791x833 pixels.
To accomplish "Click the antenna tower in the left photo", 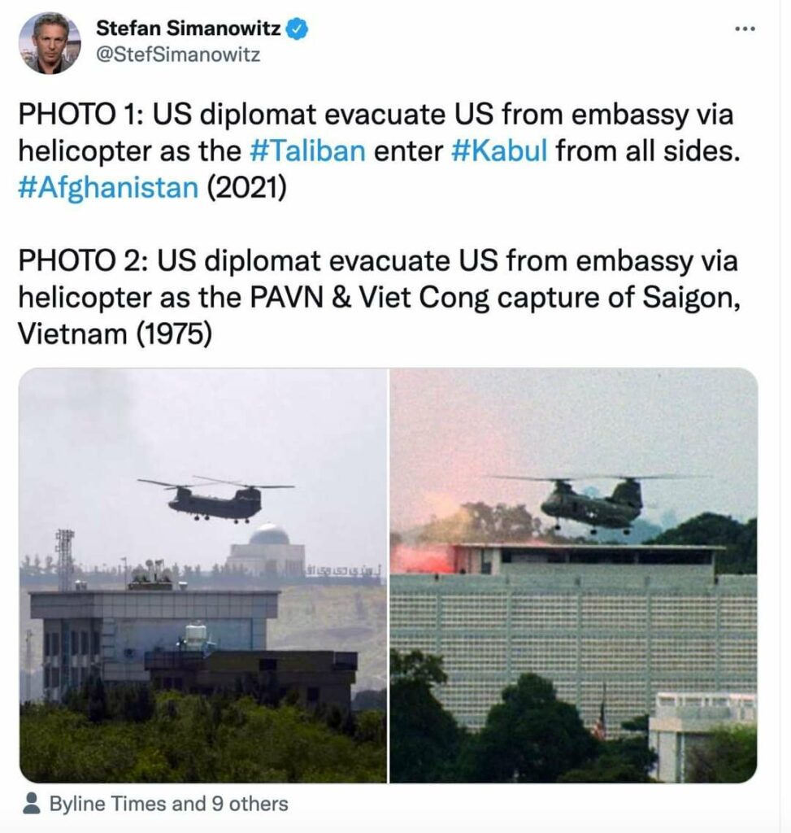I will tap(64, 560).
